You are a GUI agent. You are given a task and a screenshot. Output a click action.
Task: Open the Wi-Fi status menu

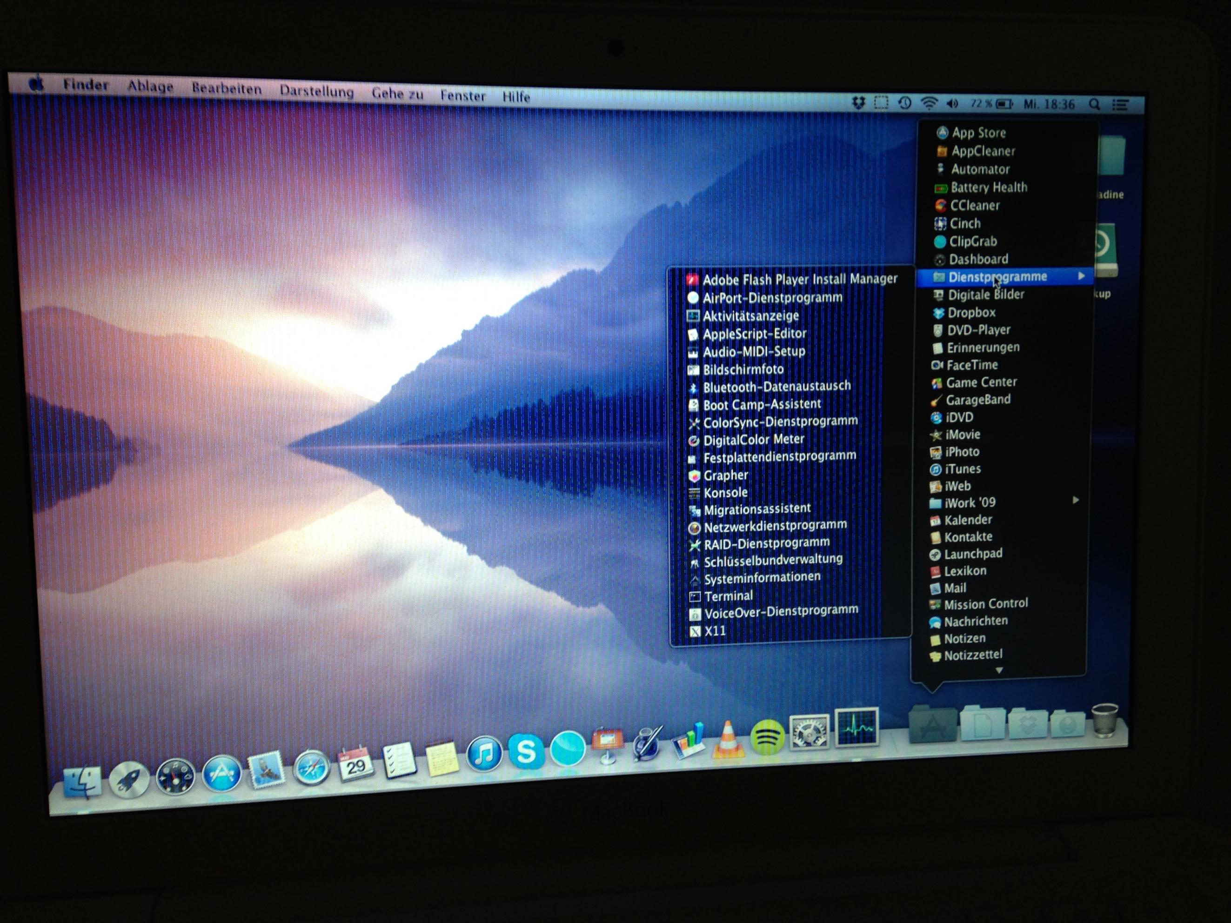point(929,103)
